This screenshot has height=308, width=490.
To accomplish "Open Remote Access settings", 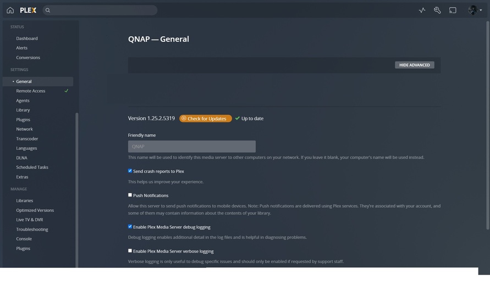I will pos(31,91).
